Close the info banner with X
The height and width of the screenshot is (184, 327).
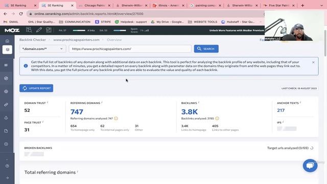tap(313, 62)
